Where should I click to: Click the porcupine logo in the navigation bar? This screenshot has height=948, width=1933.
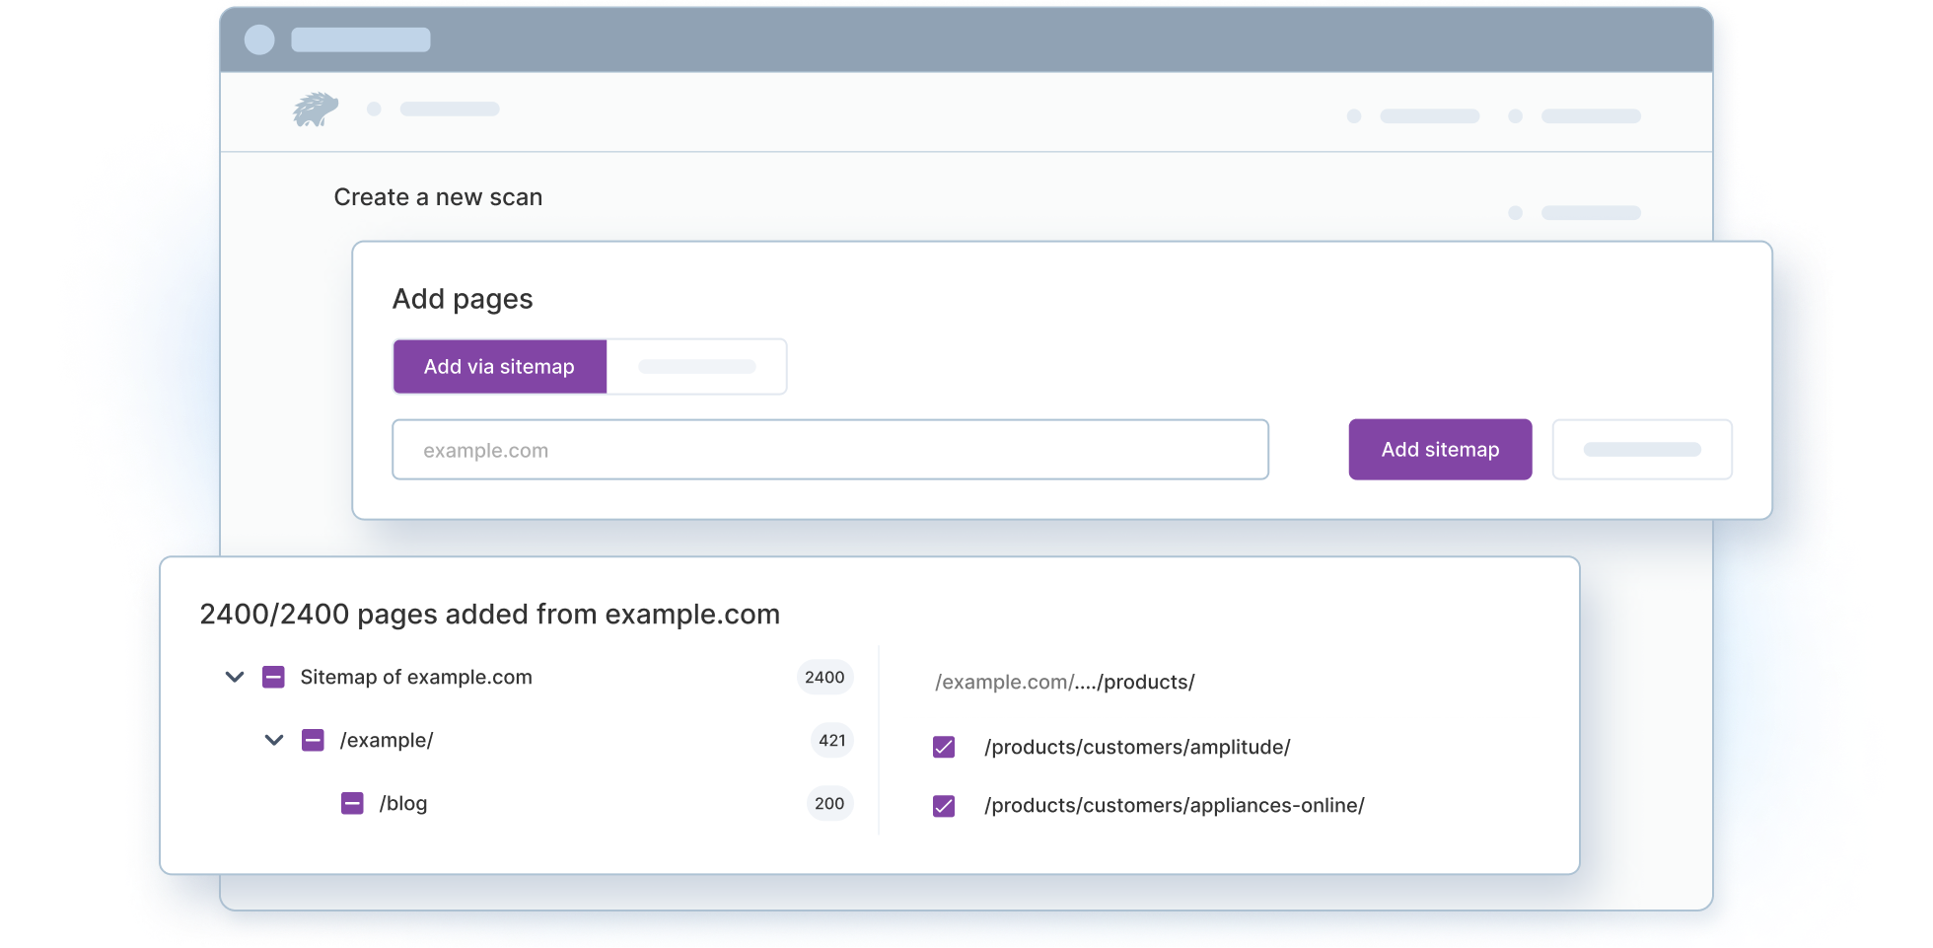pos(314,109)
